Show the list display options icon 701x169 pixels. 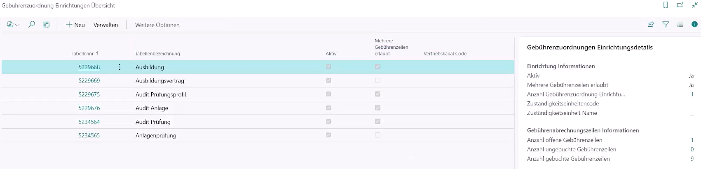(x=680, y=25)
